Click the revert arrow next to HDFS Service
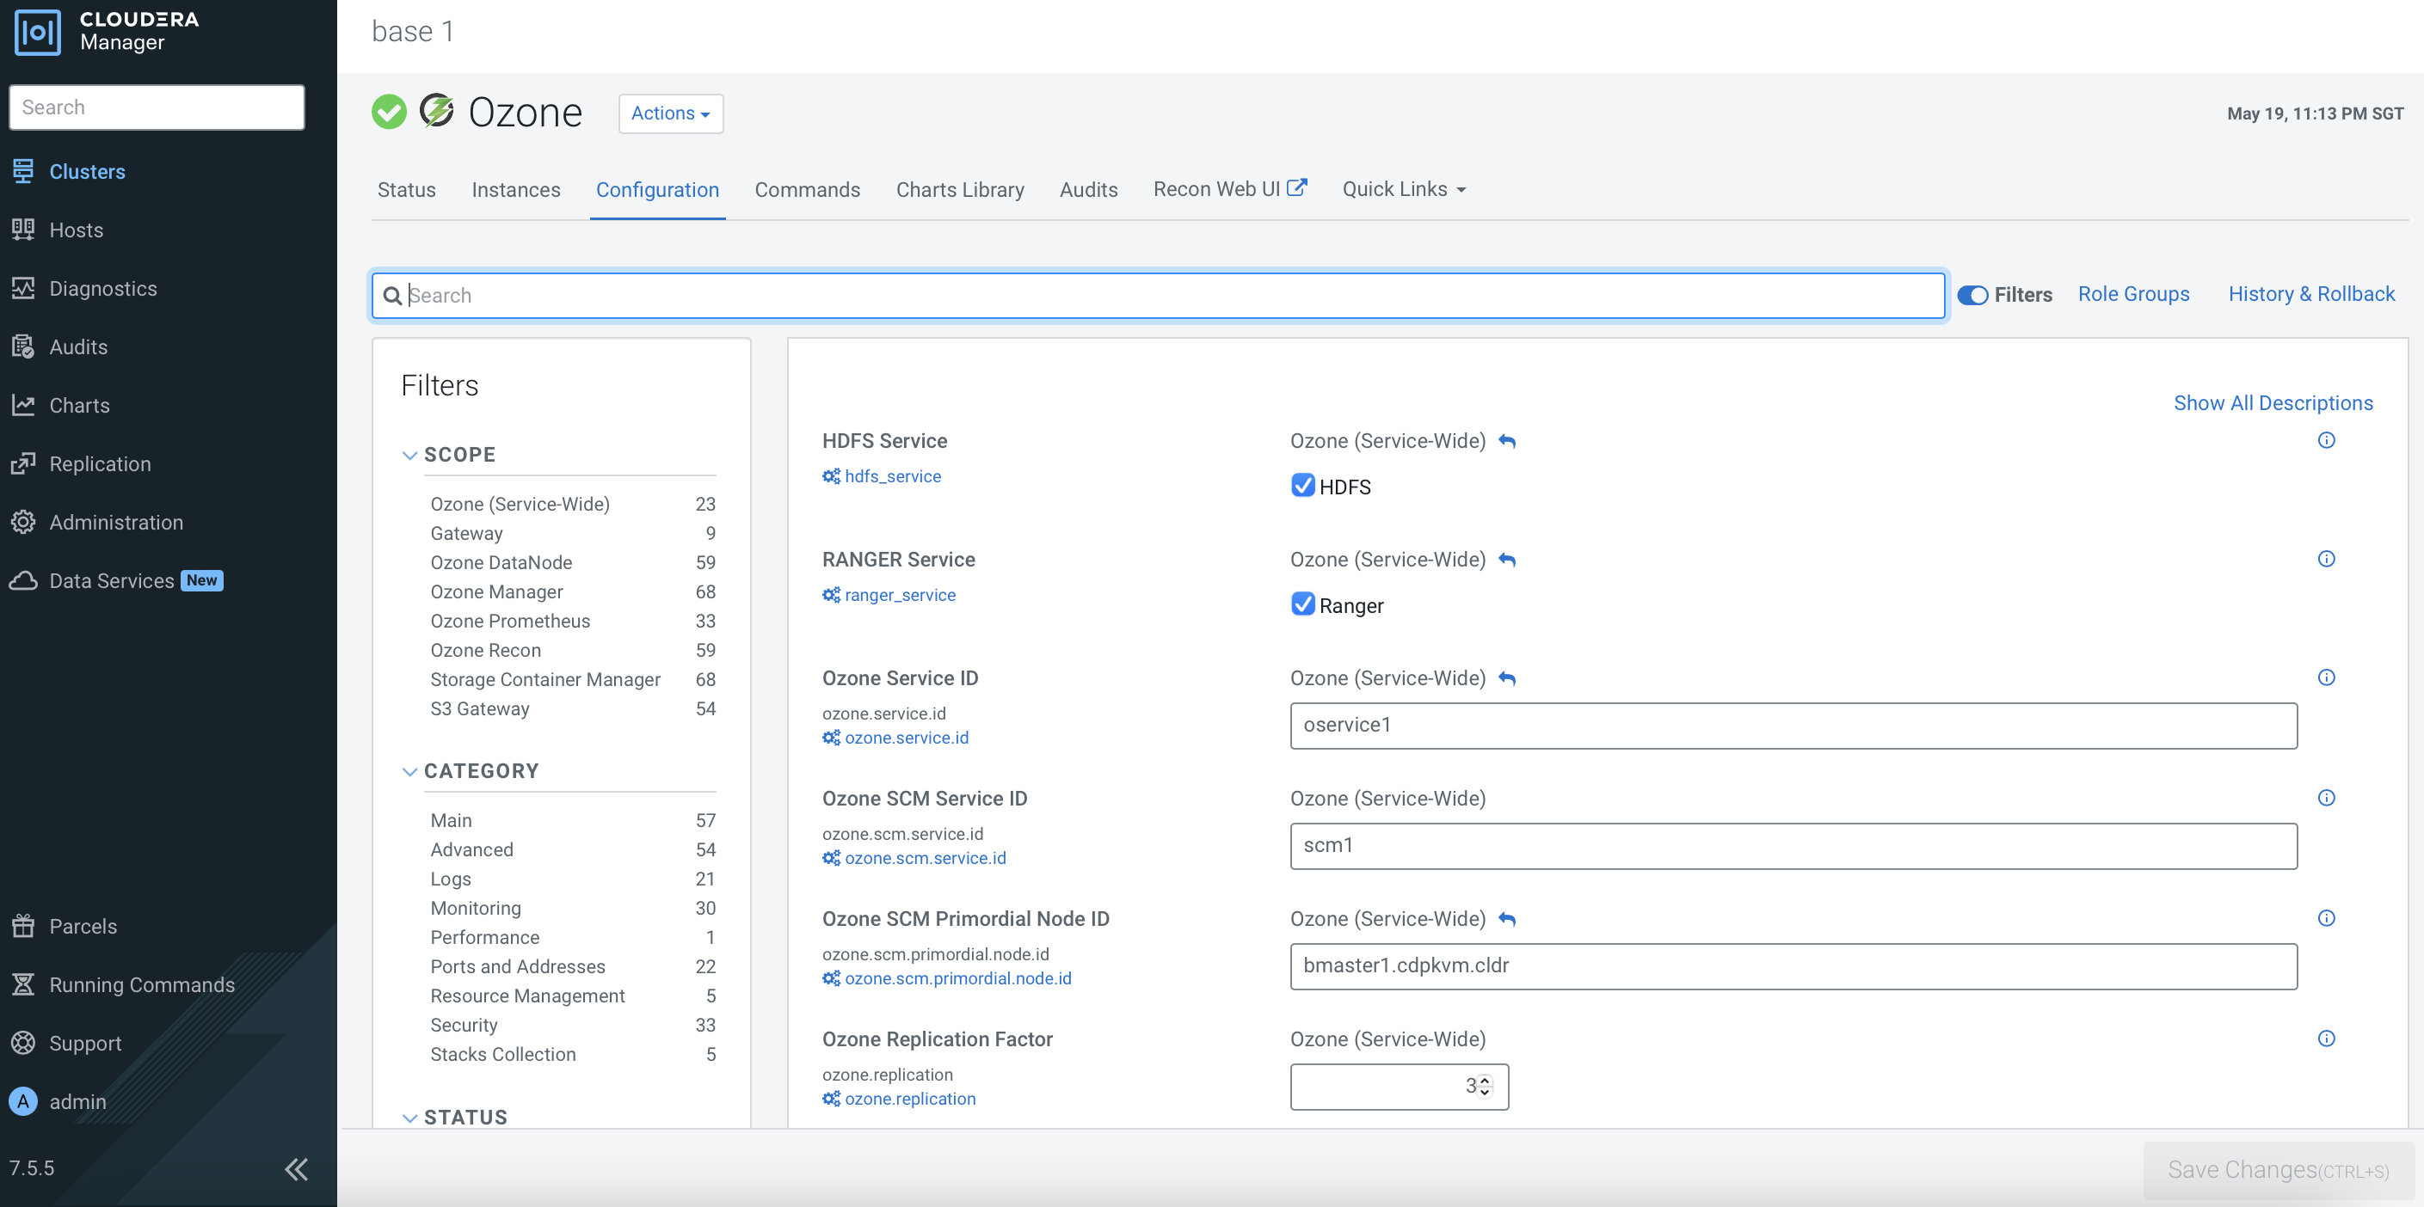The width and height of the screenshot is (2424, 1207). [1507, 441]
